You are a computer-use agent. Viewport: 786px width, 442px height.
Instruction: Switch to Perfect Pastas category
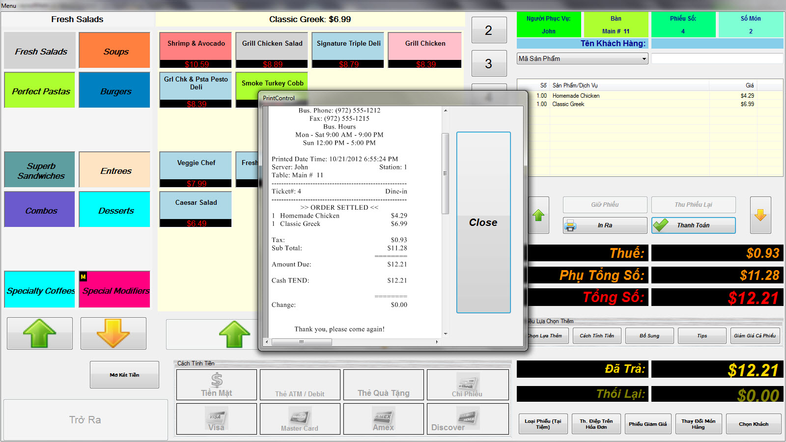tap(40, 91)
